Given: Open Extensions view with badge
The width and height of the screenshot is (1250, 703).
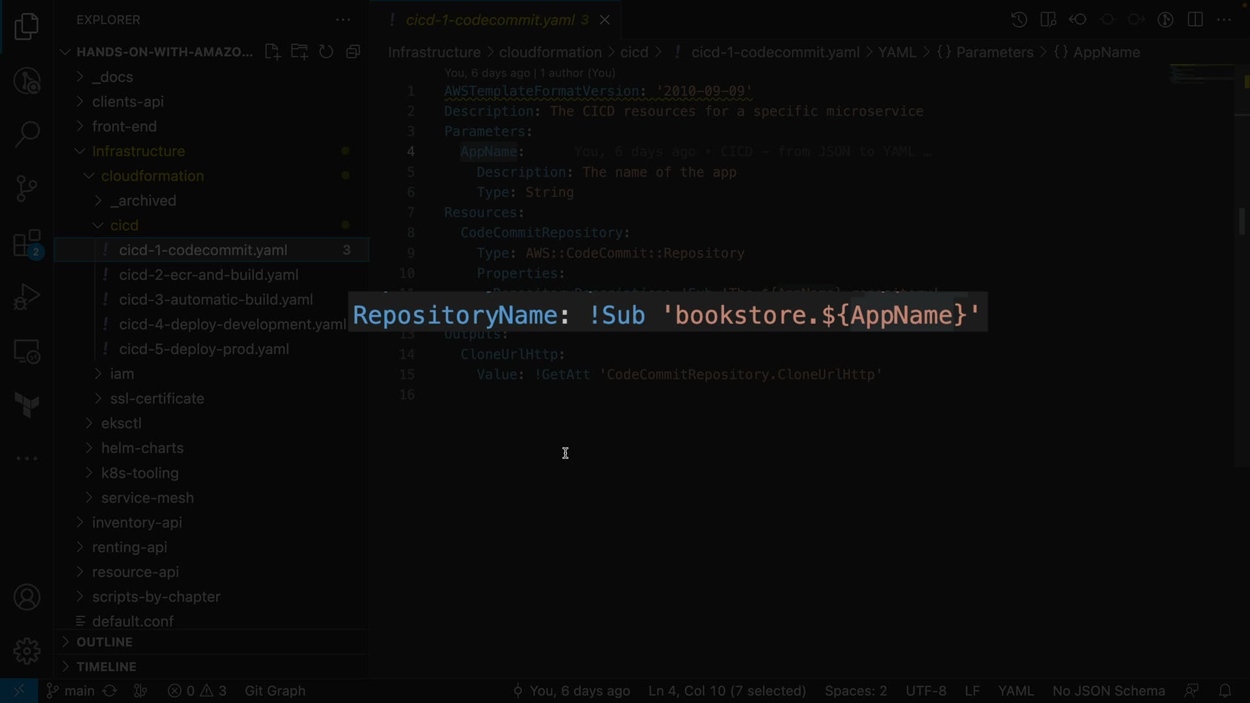Looking at the screenshot, I should click(x=27, y=245).
